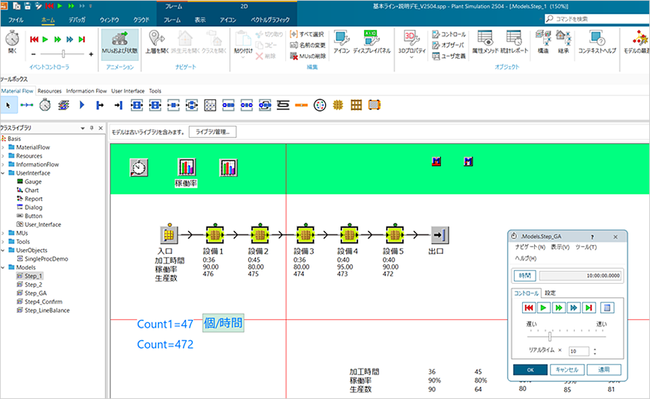Select the 稼働率 chart icon in the model
The image size is (650, 399).
coord(186,167)
